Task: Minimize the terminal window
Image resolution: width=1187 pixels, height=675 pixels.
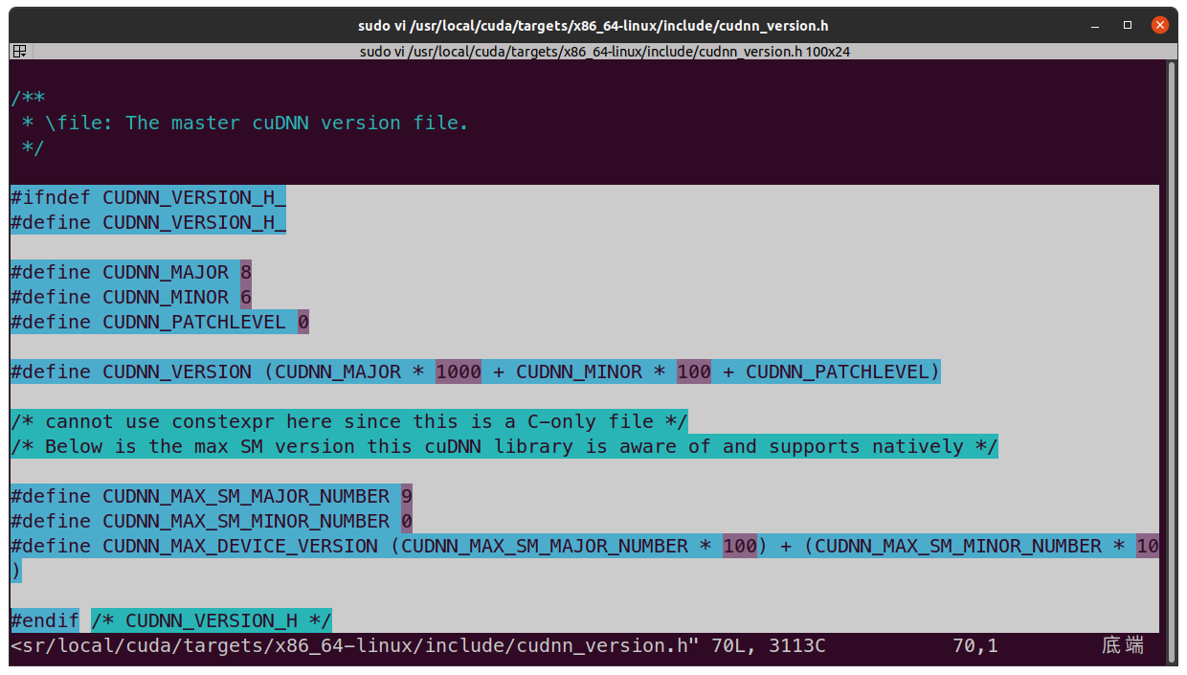Action: [x=1096, y=25]
